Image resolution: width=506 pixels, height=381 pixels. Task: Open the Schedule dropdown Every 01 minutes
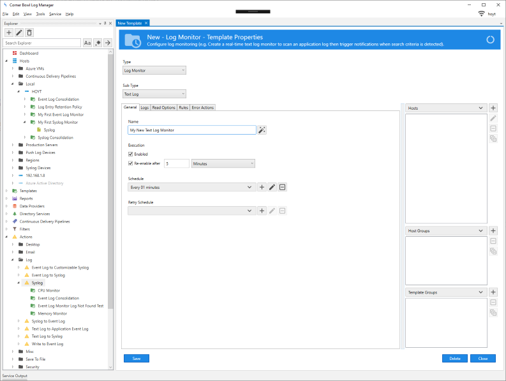(x=191, y=187)
